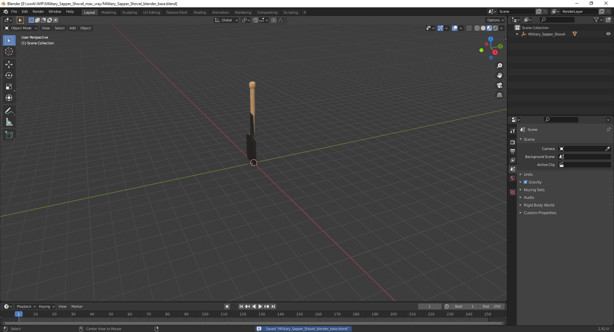614x332 pixels.
Task: Open the View Layer properties tab
Action: 513,160
